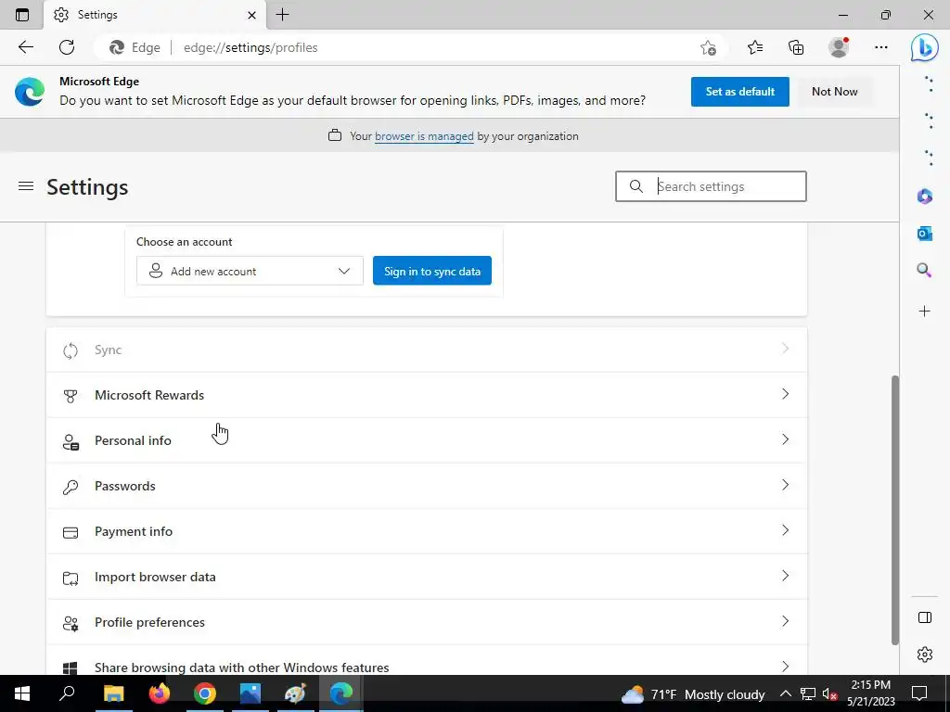The width and height of the screenshot is (950, 712).
Task: Show hidden system tray icons
Action: click(x=785, y=693)
